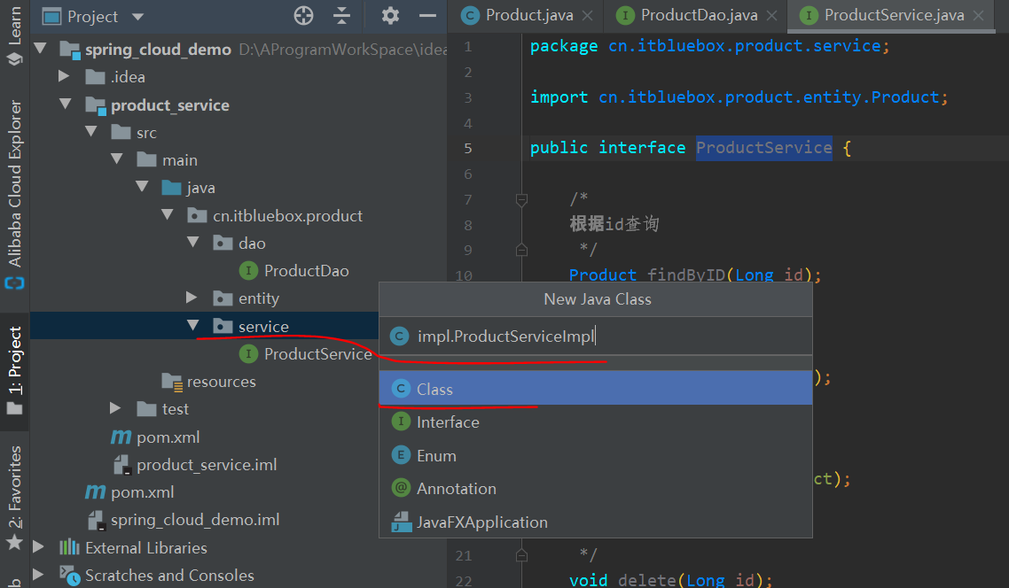Click the External Libraries icon
This screenshot has width=1009, height=588.
tap(69, 547)
